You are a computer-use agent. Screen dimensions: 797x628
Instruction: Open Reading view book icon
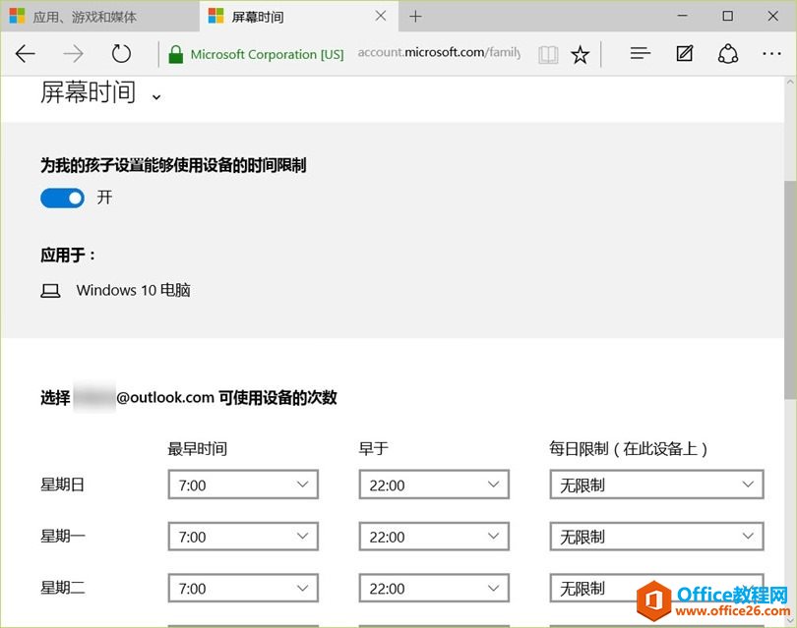tap(547, 54)
